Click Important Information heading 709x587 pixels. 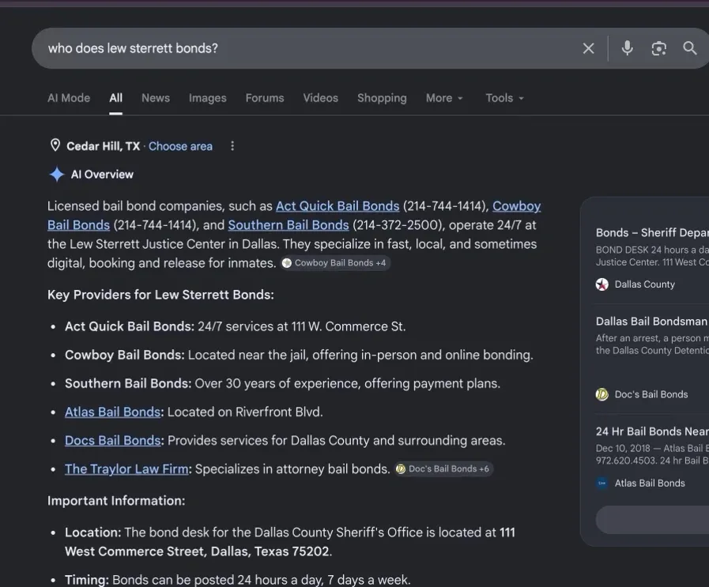[x=116, y=501]
